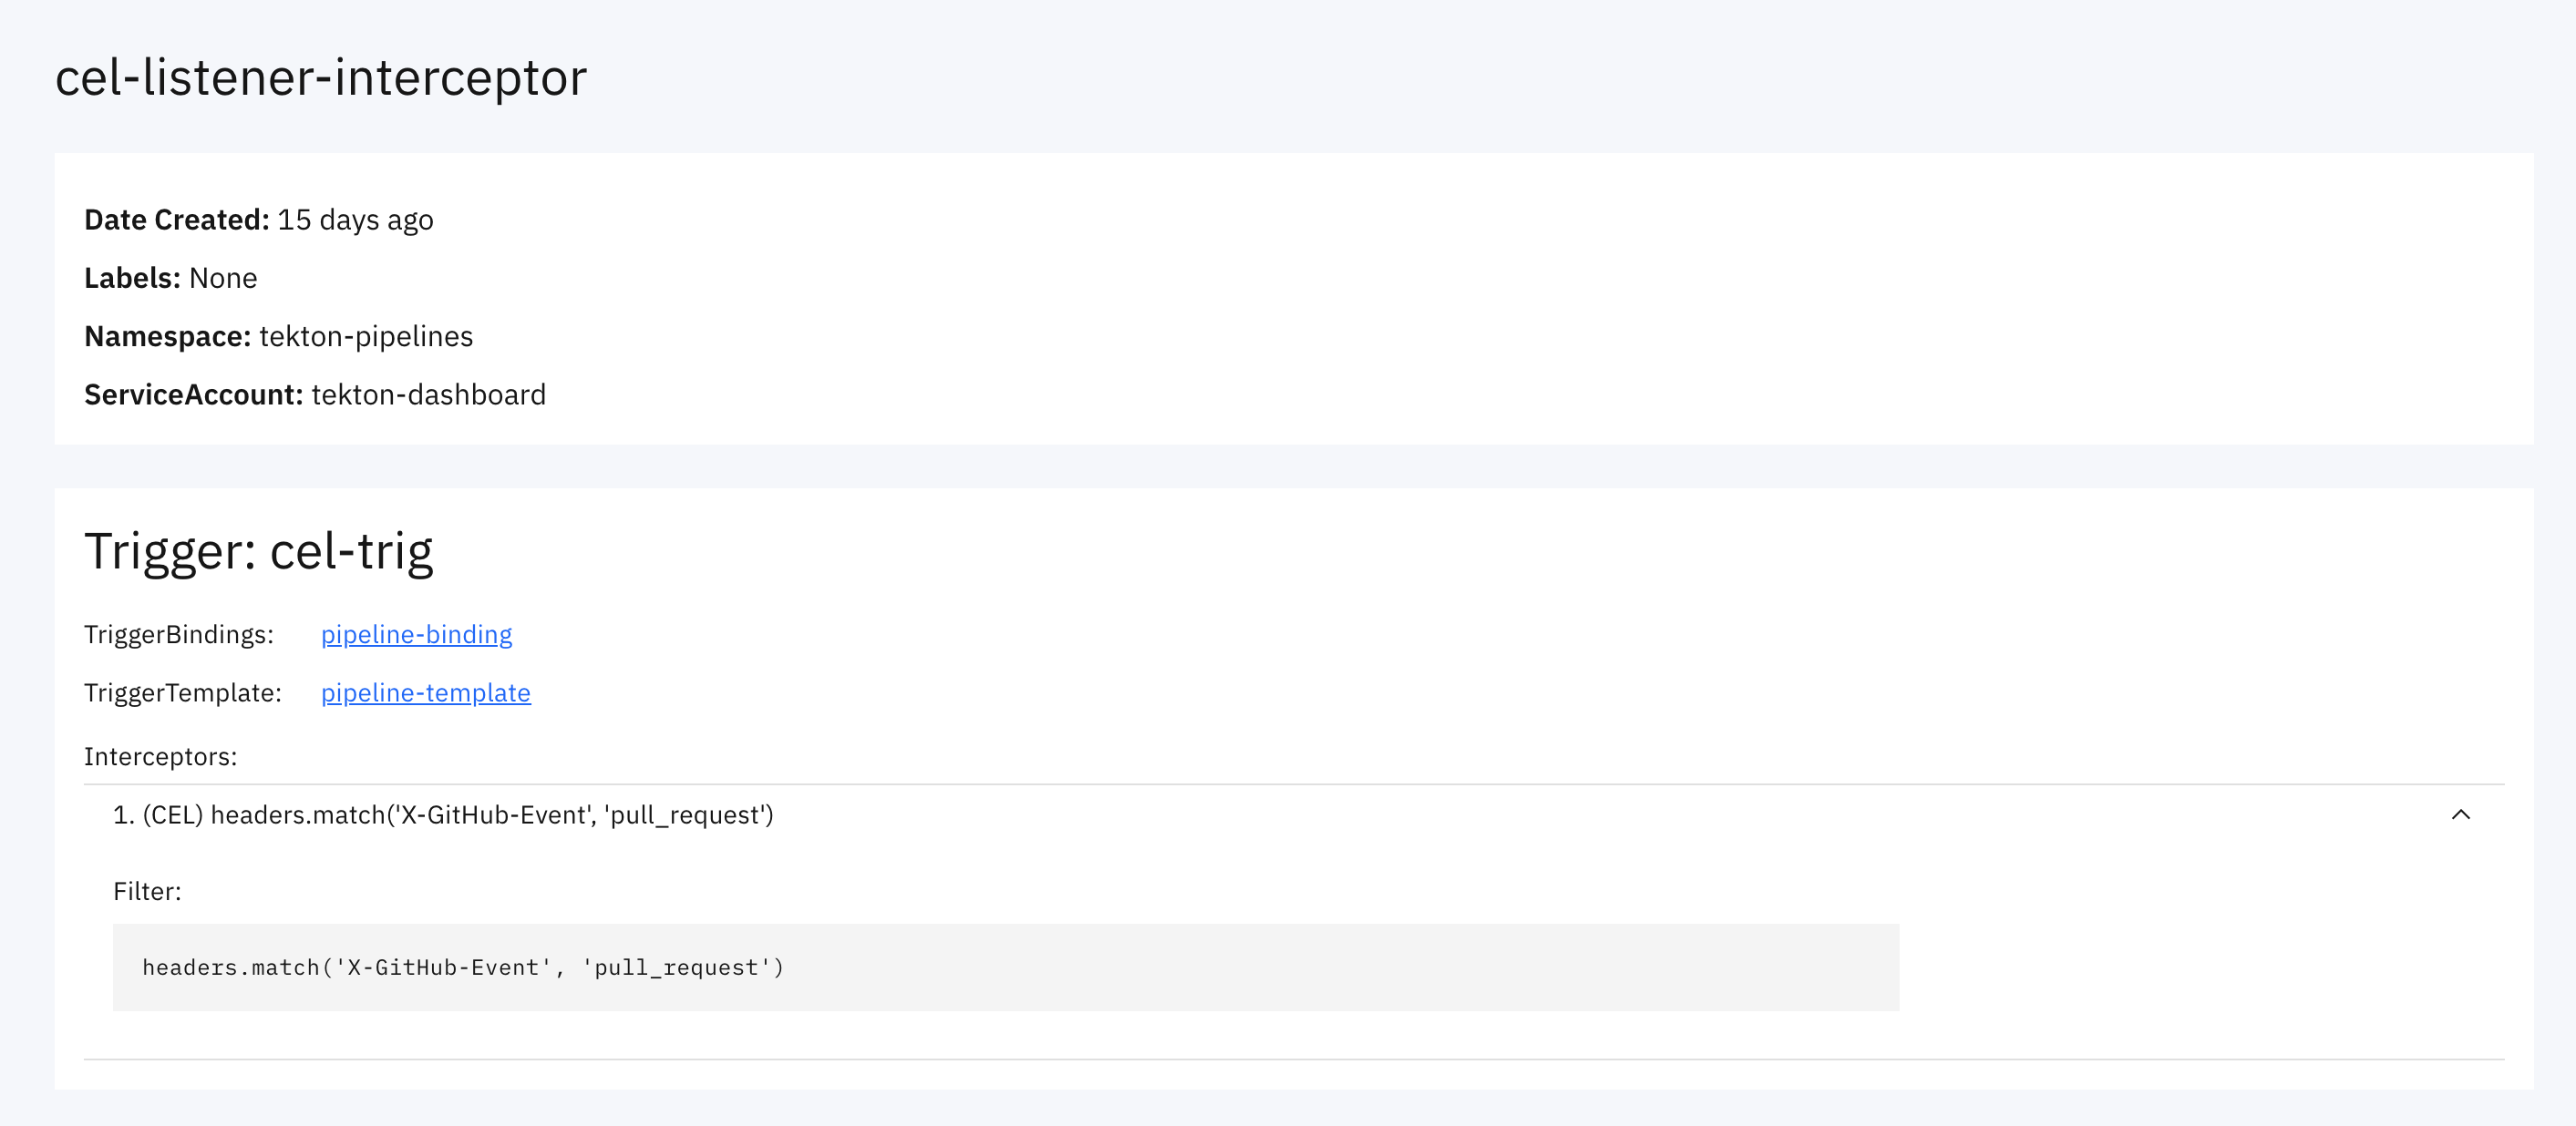Select the filter expression text
The width and height of the screenshot is (2576, 1126).
point(463,967)
